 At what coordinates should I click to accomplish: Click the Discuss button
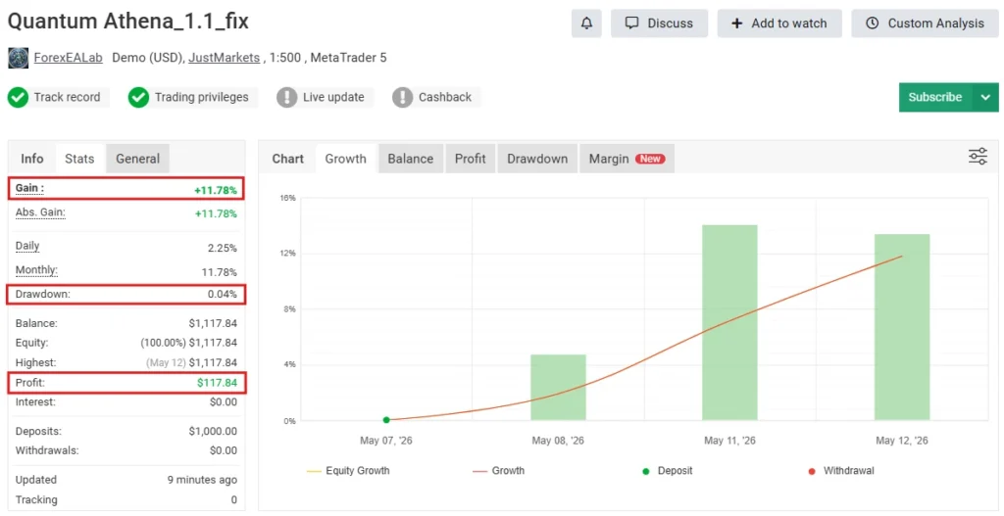[x=659, y=23]
